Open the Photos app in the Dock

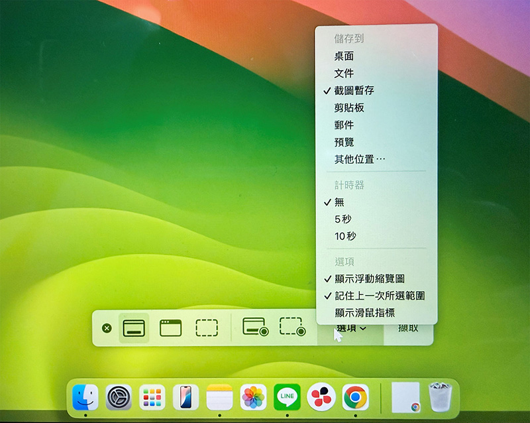(253, 397)
